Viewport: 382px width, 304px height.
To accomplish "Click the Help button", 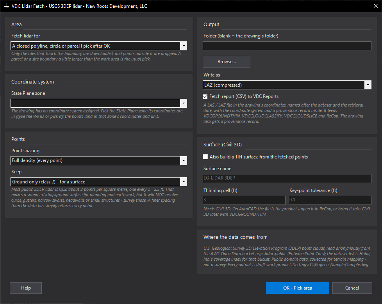I will [26, 288].
